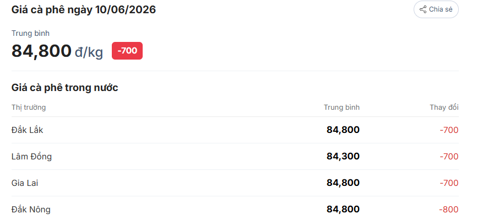Select the Lâm Đồng market row
Screen dimensions: 488x219
235,156
